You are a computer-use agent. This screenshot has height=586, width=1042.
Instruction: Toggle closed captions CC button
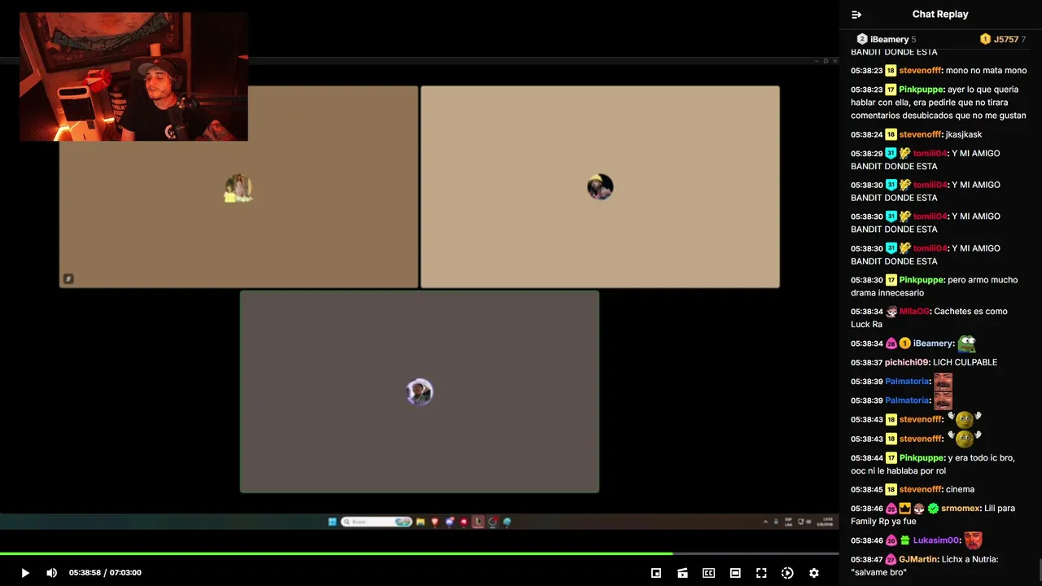tap(709, 573)
